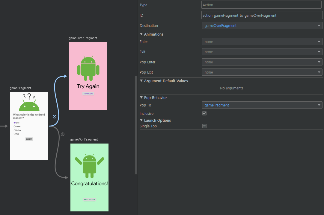This screenshot has height=215, width=324.
Task: Click the gameOverFragment label
Action: click(83, 38)
